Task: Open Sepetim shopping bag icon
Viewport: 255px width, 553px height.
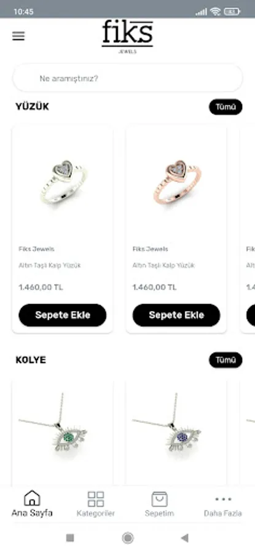Action: tap(159, 499)
